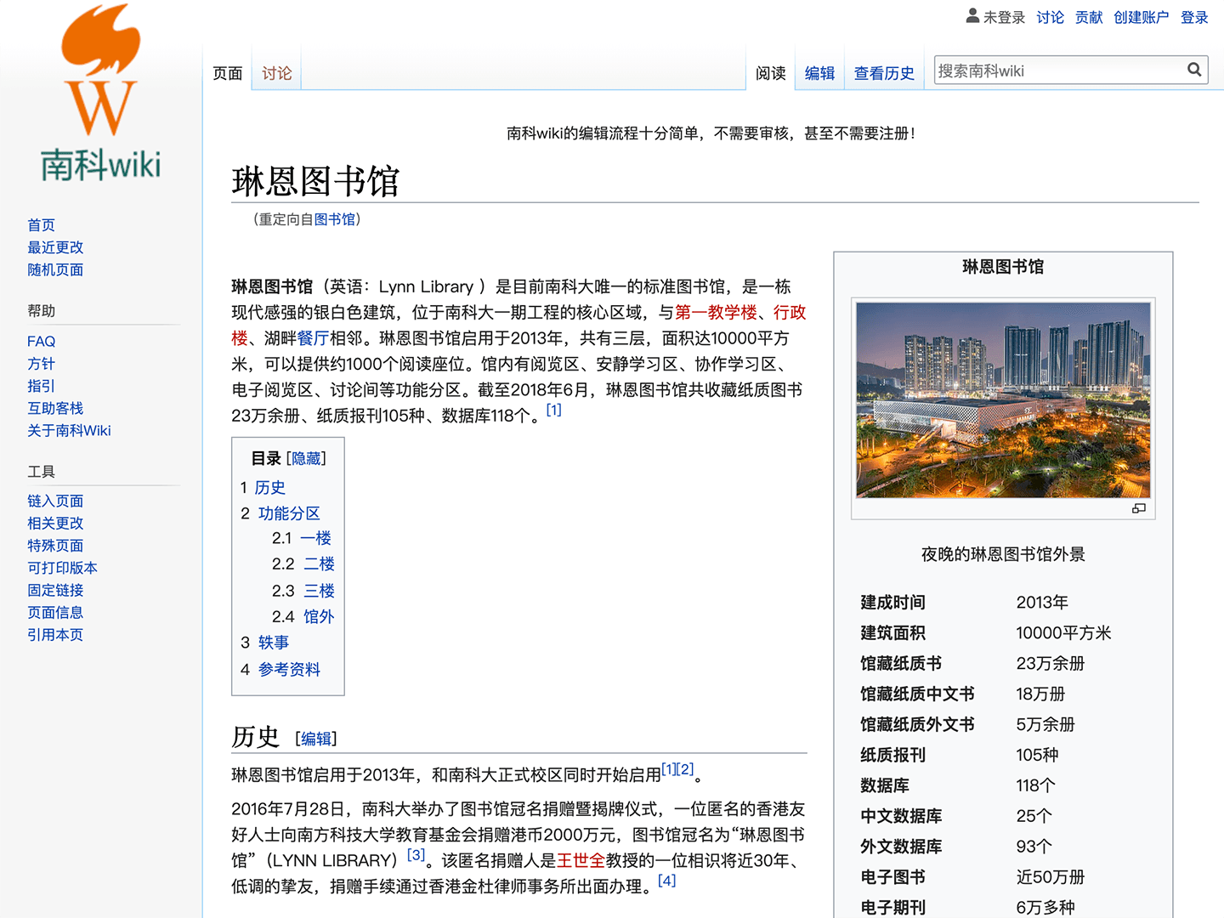
Task: Switch to the 讨论 tab
Action: (275, 73)
